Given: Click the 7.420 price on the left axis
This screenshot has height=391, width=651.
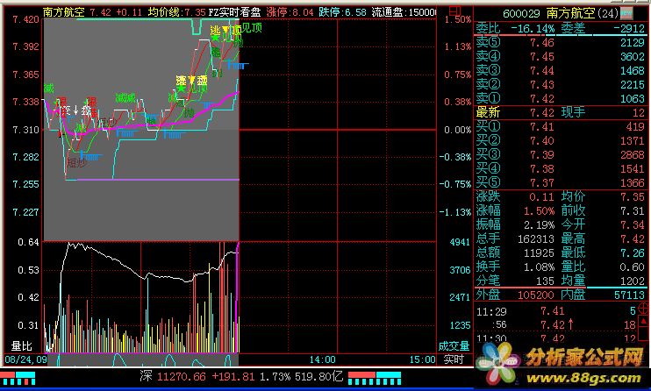Looking at the screenshot, I should click(25, 19).
